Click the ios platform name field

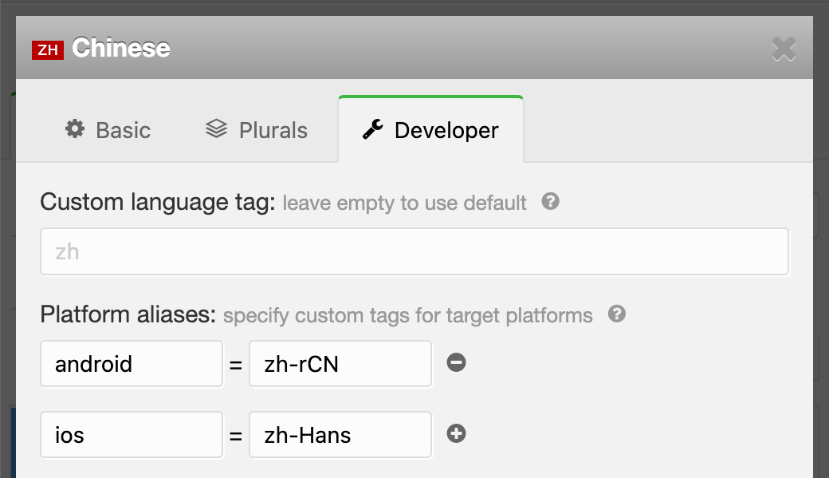[132, 435]
